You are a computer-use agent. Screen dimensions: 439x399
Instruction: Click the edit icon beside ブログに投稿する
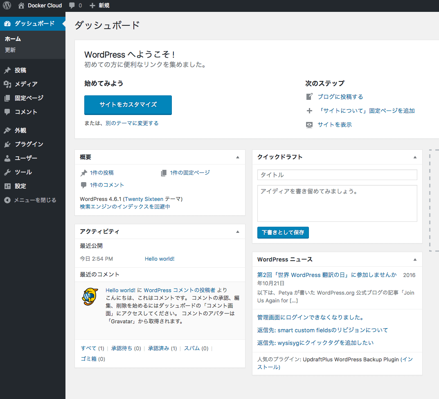309,97
